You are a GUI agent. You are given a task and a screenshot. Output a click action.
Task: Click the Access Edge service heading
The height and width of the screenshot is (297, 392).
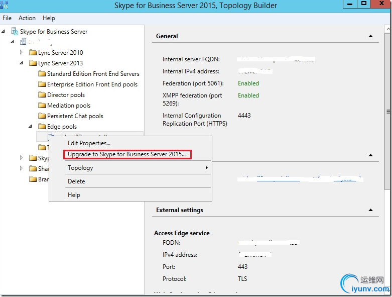point(182,233)
